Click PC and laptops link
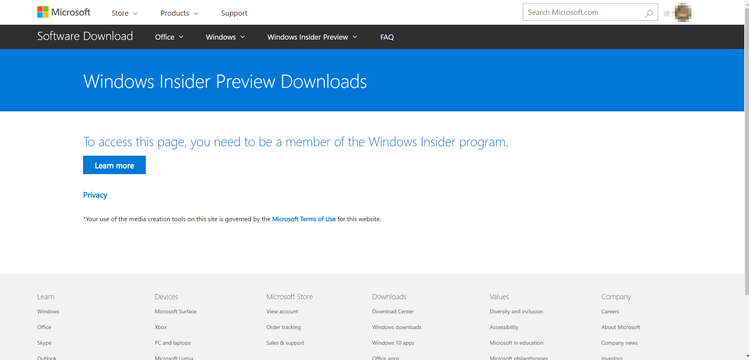 tap(173, 343)
